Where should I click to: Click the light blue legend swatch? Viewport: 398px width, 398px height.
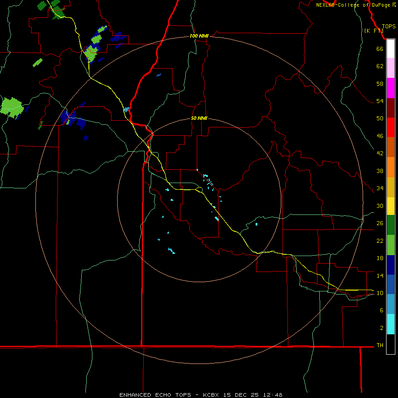coord(390,304)
